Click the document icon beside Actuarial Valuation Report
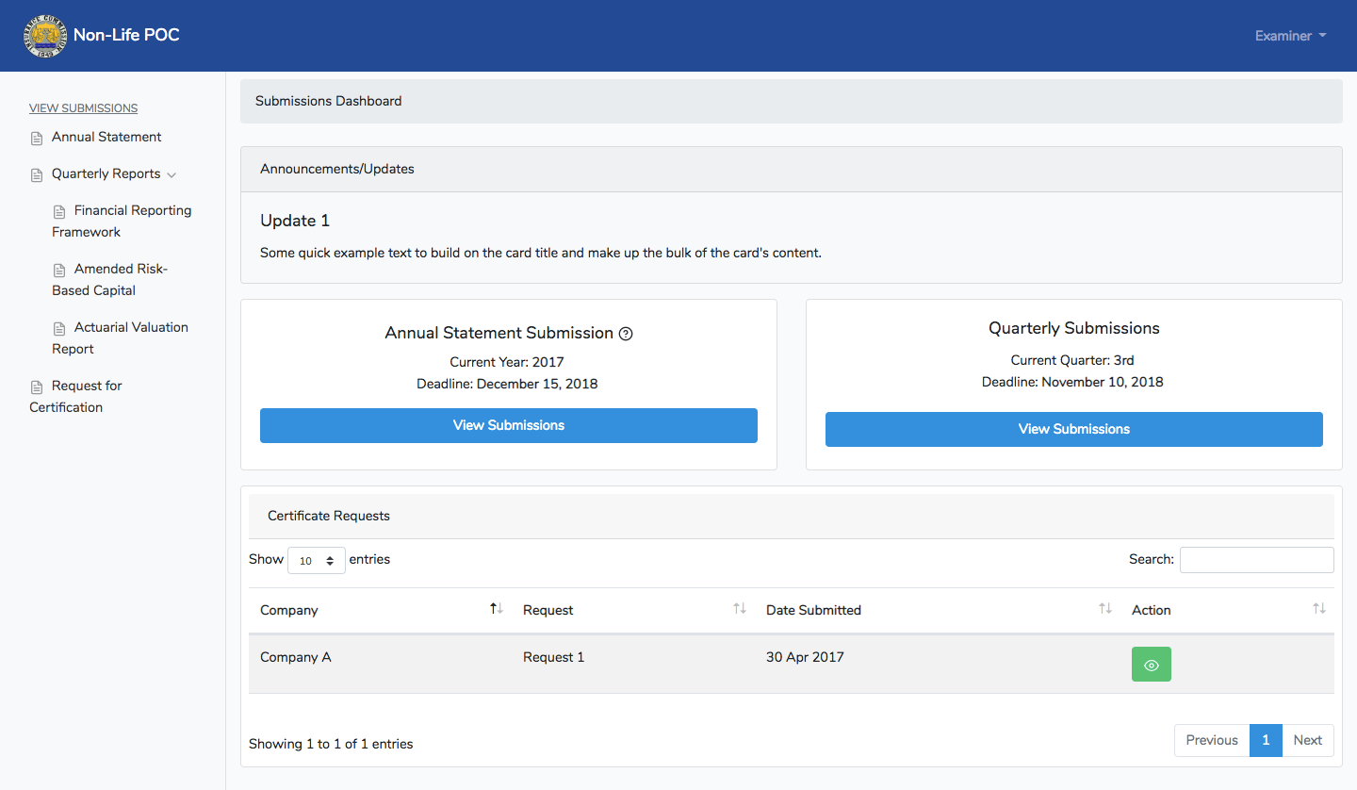 click(59, 329)
